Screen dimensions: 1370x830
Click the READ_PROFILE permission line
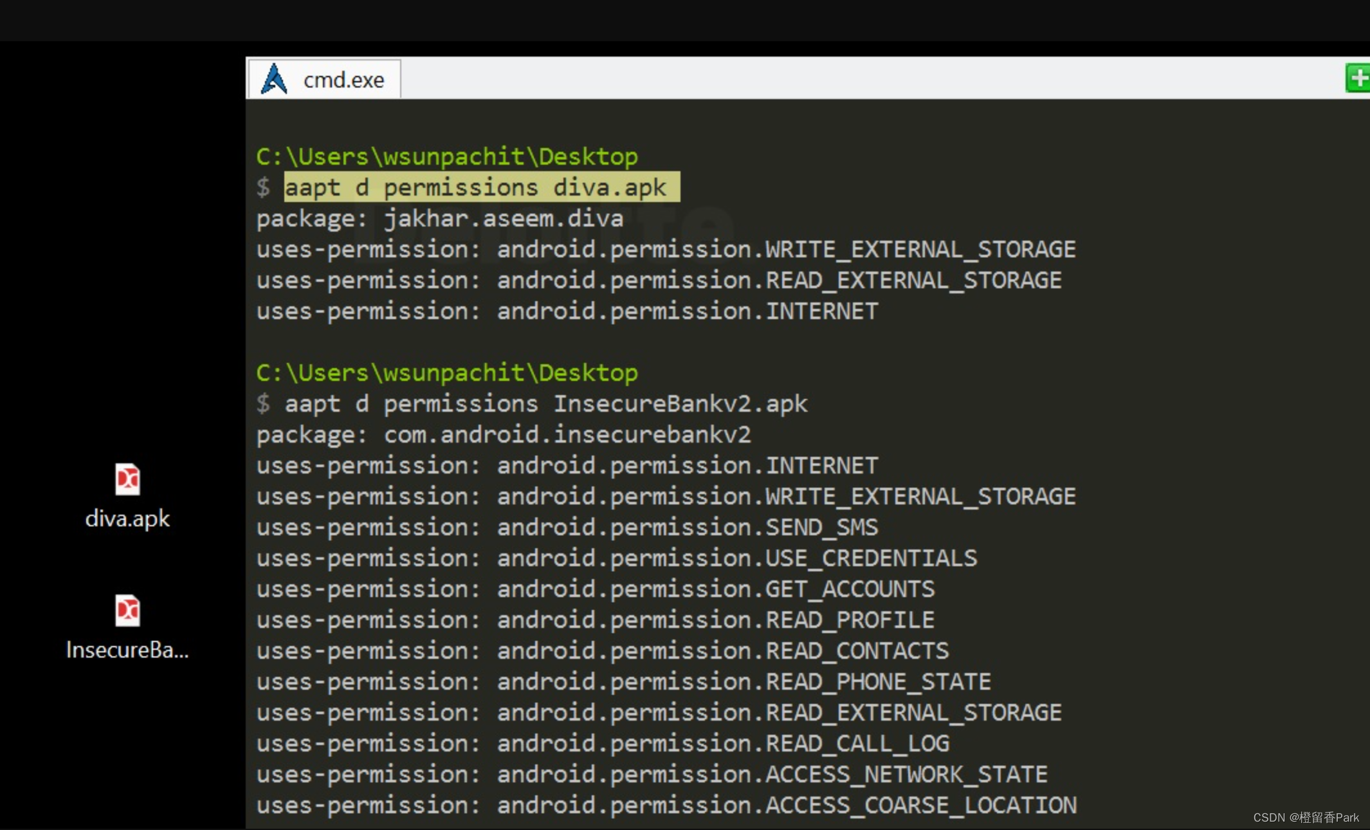coord(596,620)
